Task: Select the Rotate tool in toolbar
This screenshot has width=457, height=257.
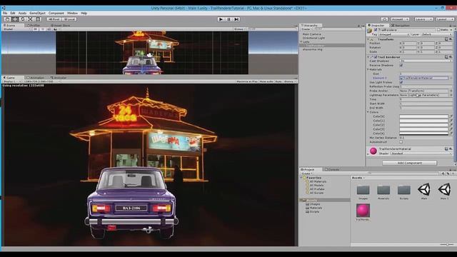Action: 22,19
